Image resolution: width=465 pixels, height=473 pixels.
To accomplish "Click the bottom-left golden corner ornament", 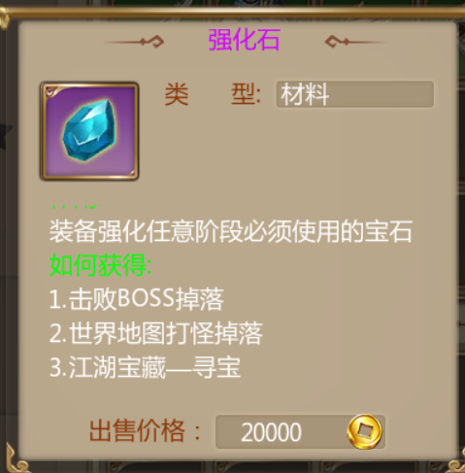I will click(x=17, y=458).
